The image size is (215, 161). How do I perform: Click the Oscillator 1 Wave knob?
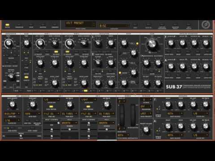click(x=111, y=43)
